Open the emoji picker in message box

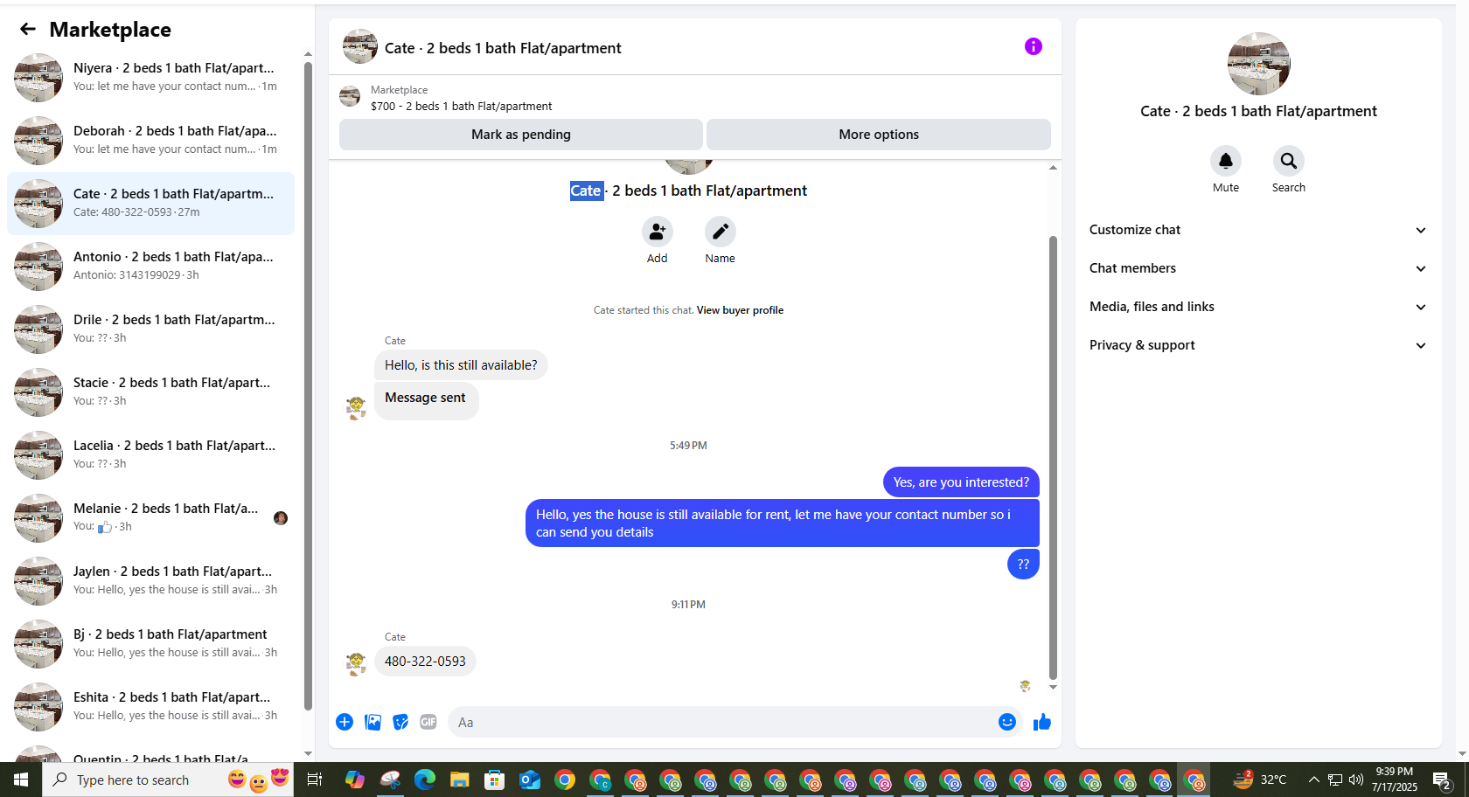click(1007, 722)
